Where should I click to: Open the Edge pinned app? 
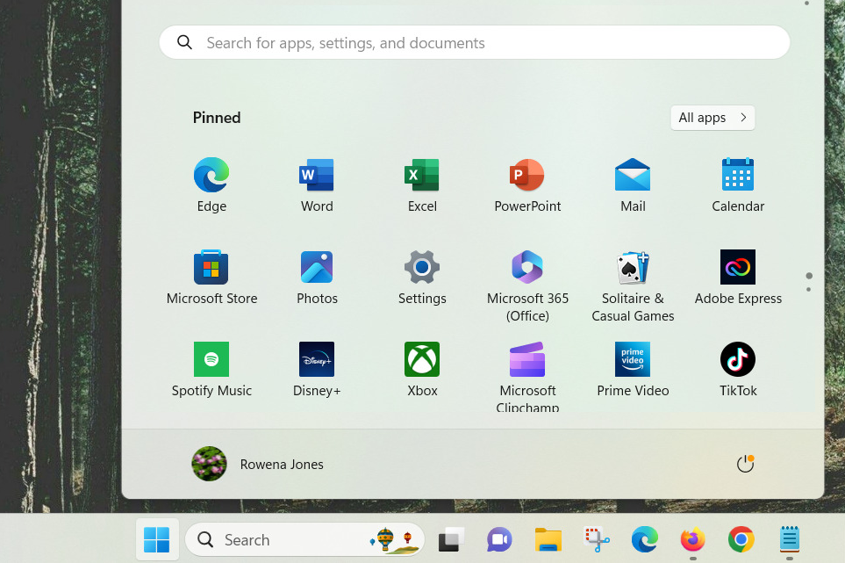click(x=211, y=184)
